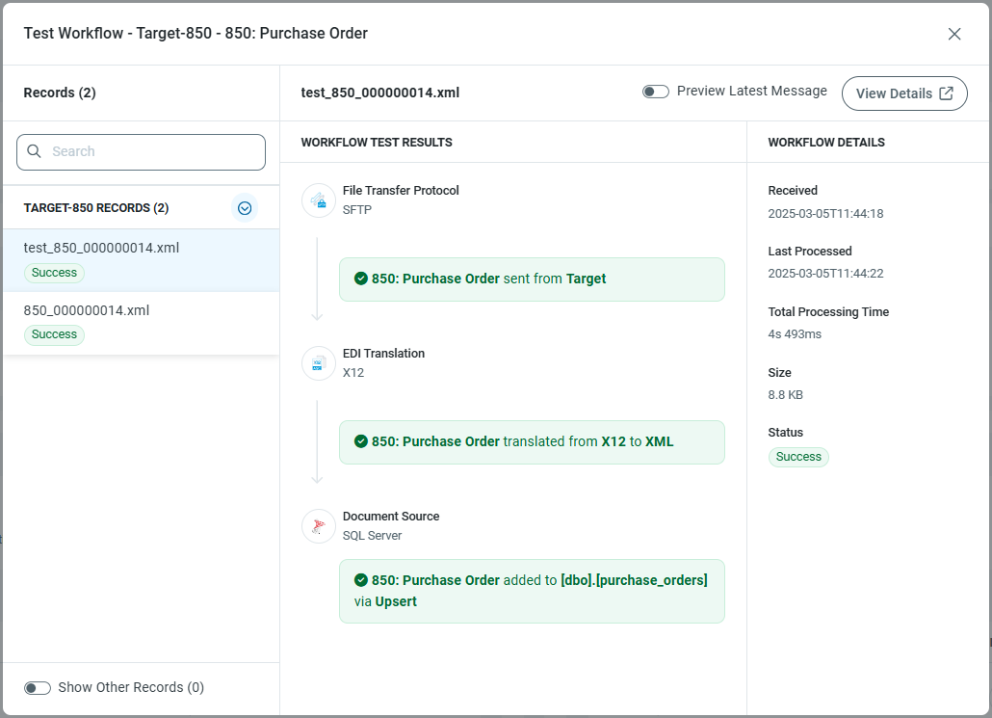This screenshot has width=992, height=718.
Task: Focus the records Search input field
Action: pos(154,151)
